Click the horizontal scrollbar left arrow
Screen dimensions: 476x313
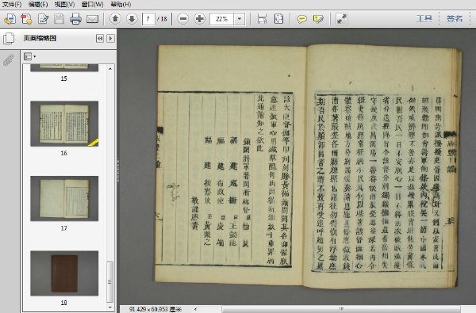pos(195,309)
